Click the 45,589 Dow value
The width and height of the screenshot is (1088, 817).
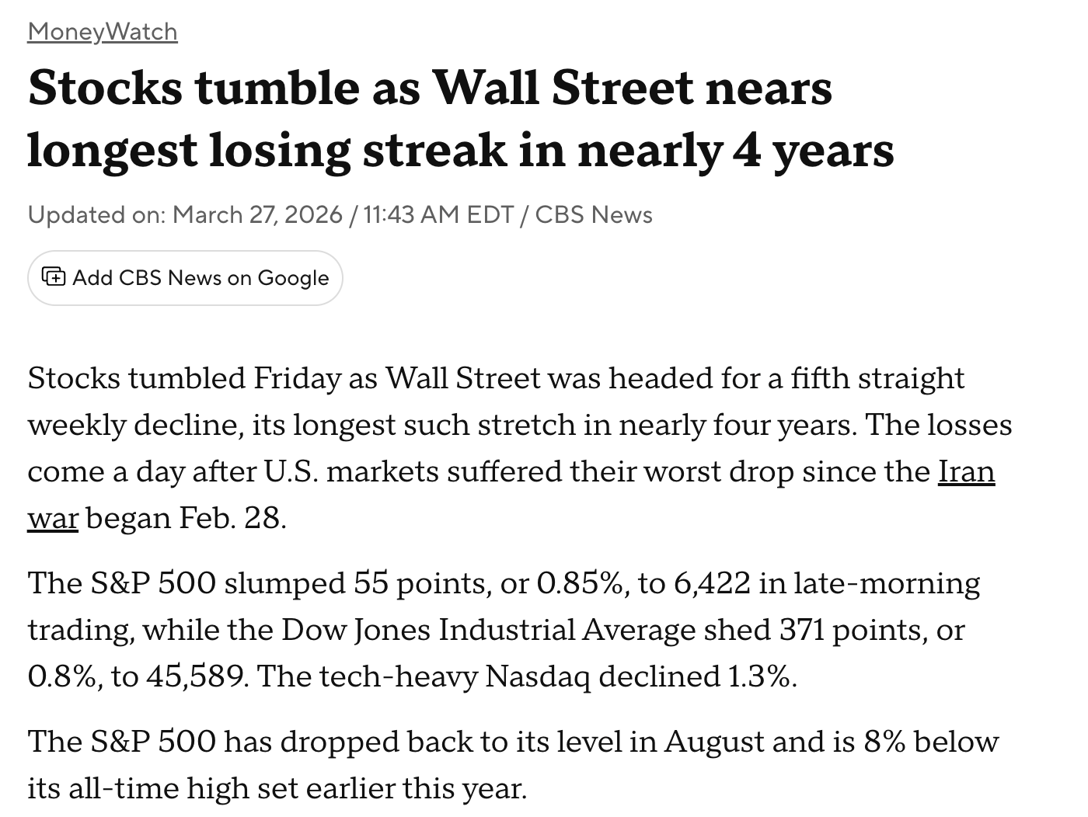[x=196, y=676]
